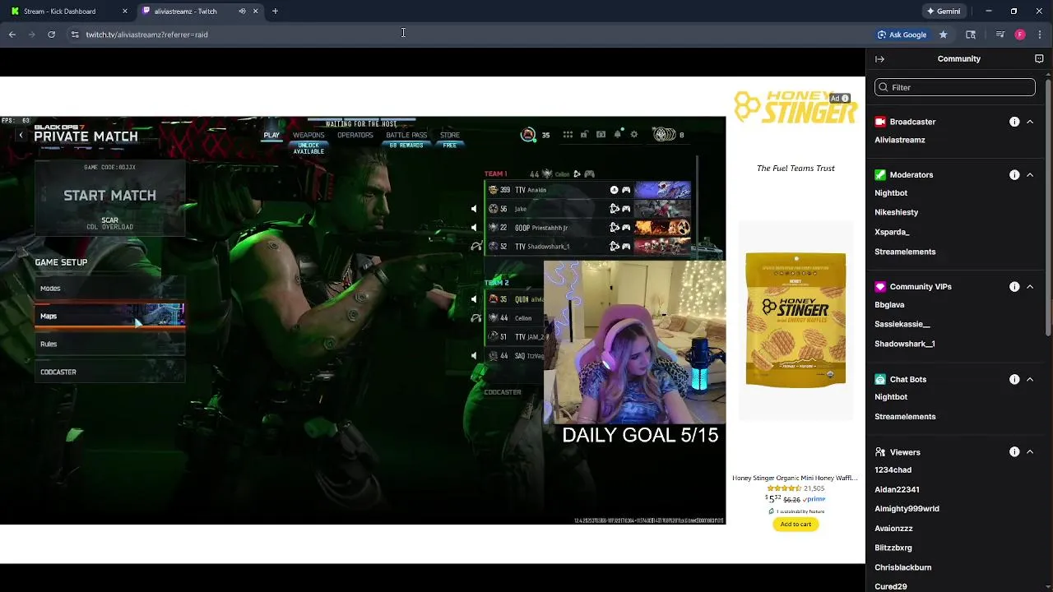This screenshot has width=1053, height=592.
Task: Open Google Lens search icon in toolbar
Action: [x=971, y=35]
